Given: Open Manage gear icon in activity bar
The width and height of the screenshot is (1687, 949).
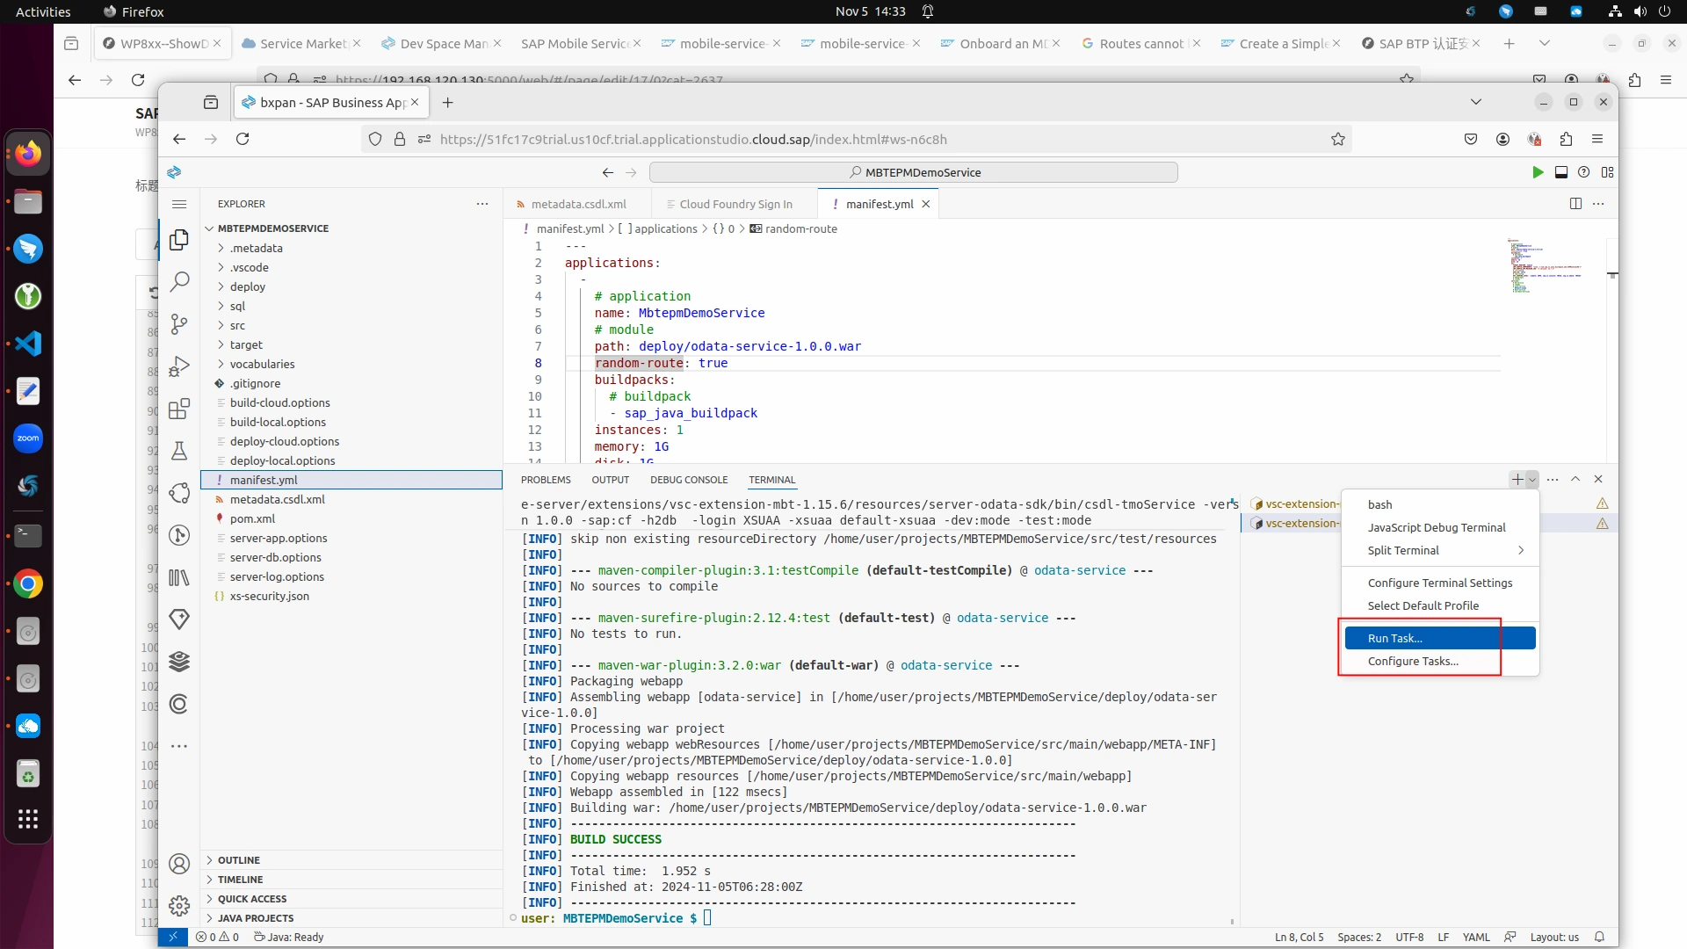Looking at the screenshot, I should pyautogui.click(x=179, y=906).
